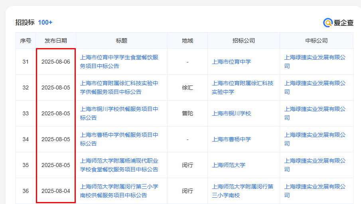Screen dimensions: 361x204
Task: Click the 标题 column header
Action: [122, 41]
